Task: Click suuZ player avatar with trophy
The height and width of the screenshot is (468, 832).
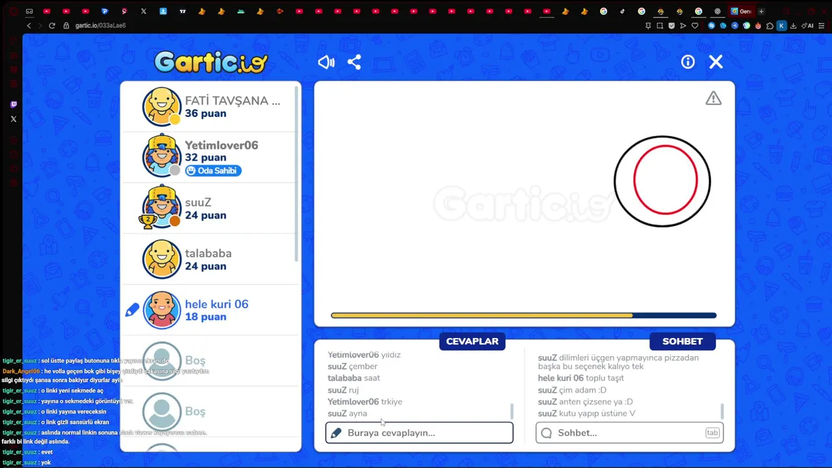Action: 161,207
